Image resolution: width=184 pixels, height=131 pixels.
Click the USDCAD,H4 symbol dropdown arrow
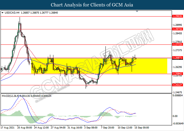pos(2,13)
